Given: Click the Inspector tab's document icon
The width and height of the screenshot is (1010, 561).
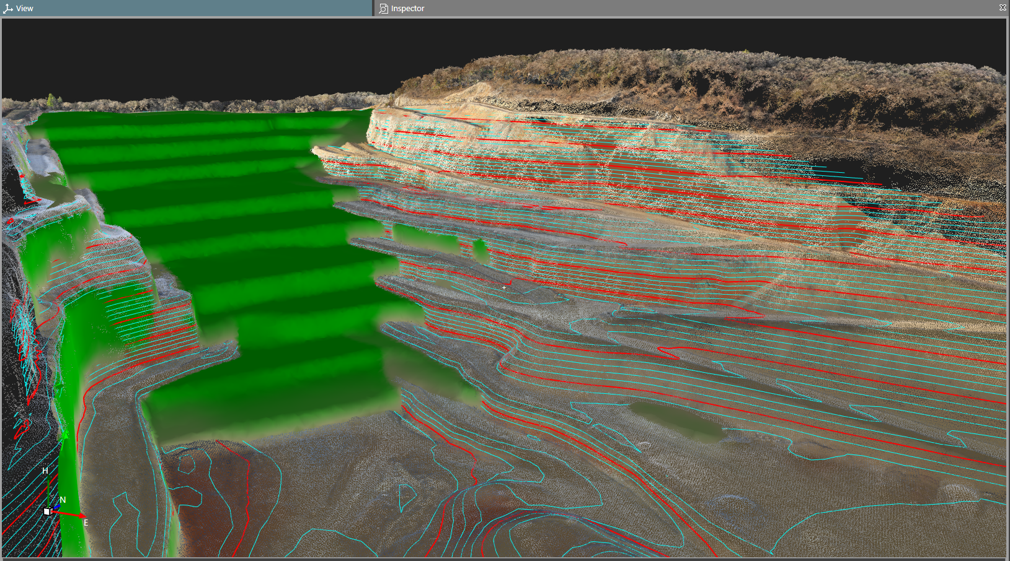Looking at the screenshot, I should tap(384, 9).
